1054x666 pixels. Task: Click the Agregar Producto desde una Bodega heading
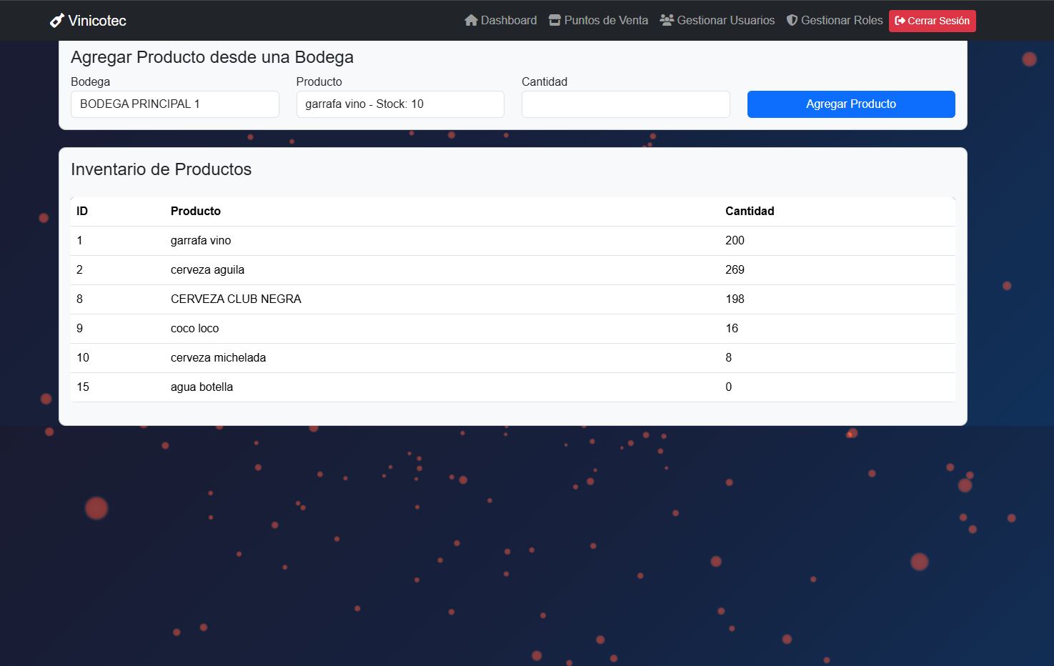click(212, 57)
